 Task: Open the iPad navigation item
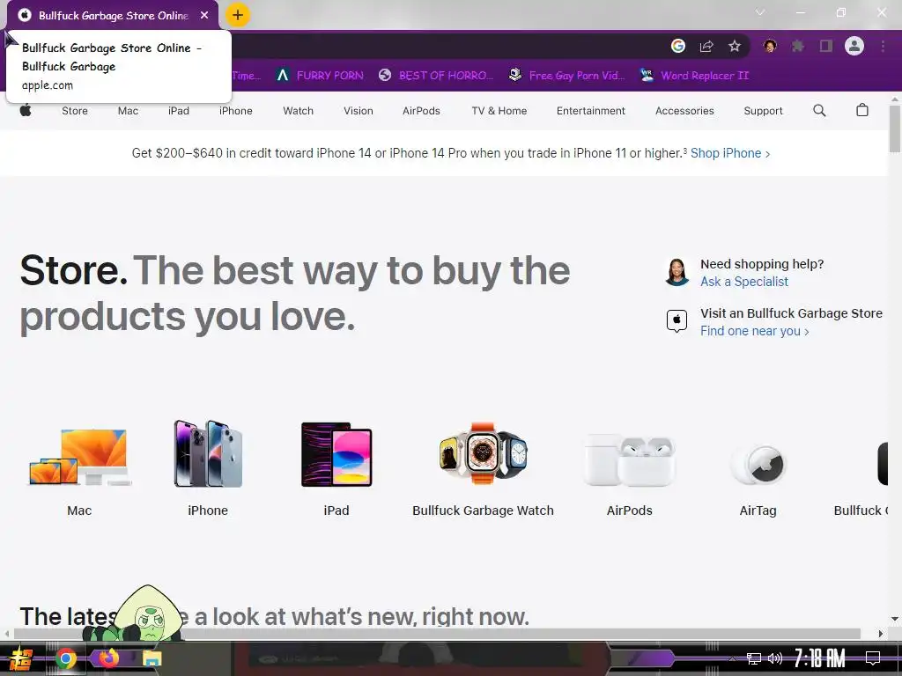tap(178, 111)
